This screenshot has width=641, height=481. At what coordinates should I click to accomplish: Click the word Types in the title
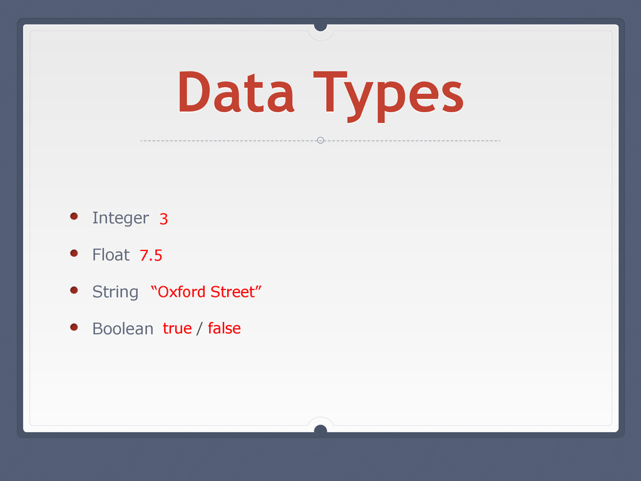pos(389,96)
